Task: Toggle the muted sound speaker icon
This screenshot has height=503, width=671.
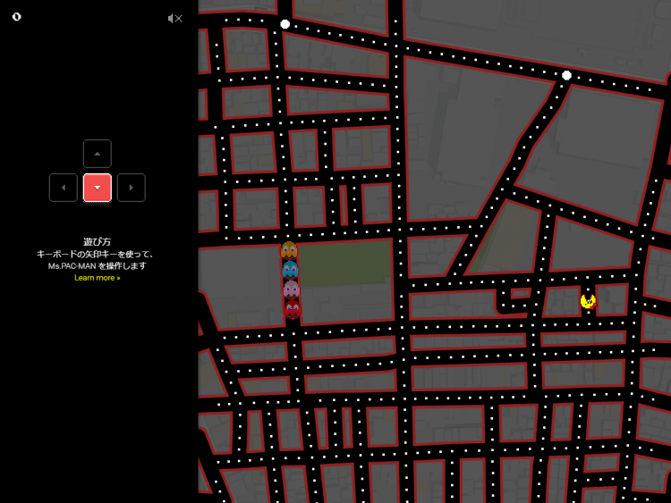Action: (x=175, y=19)
